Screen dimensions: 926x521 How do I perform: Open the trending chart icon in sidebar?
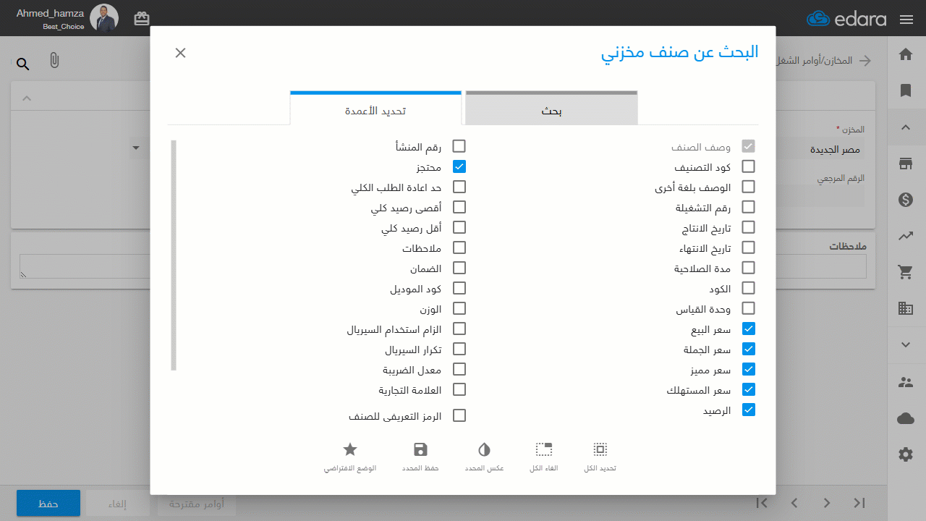click(906, 235)
